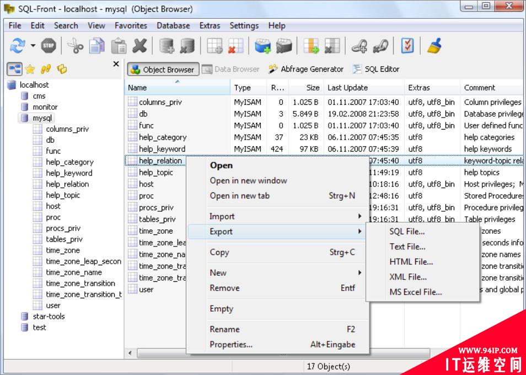Expand the Import submenu in the context menu
Screen dimensions: 526x375
[x=278, y=216]
